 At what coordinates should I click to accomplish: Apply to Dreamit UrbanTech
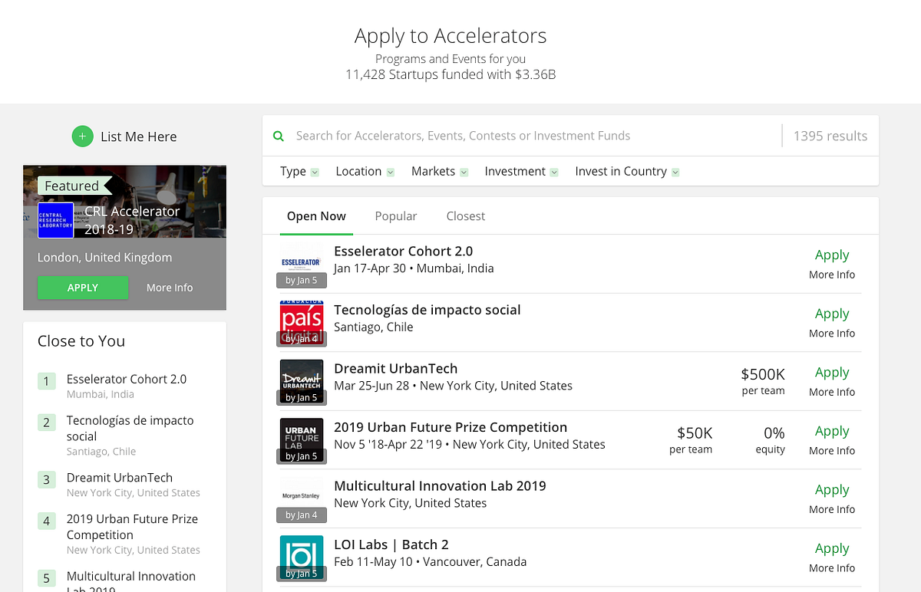[x=832, y=373]
